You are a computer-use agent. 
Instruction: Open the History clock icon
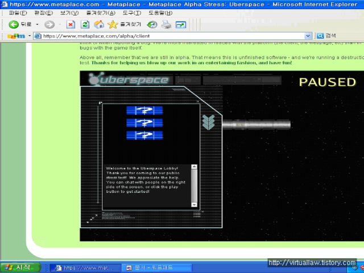(152, 24)
